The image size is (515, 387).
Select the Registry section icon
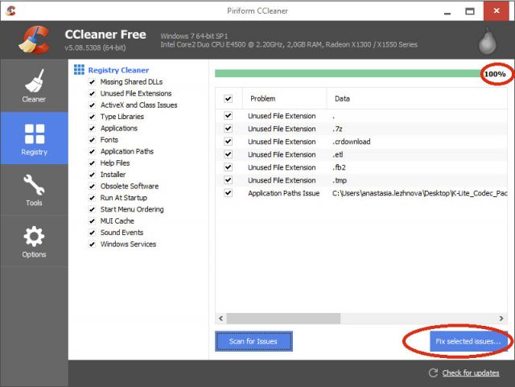pyautogui.click(x=35, y=134)
